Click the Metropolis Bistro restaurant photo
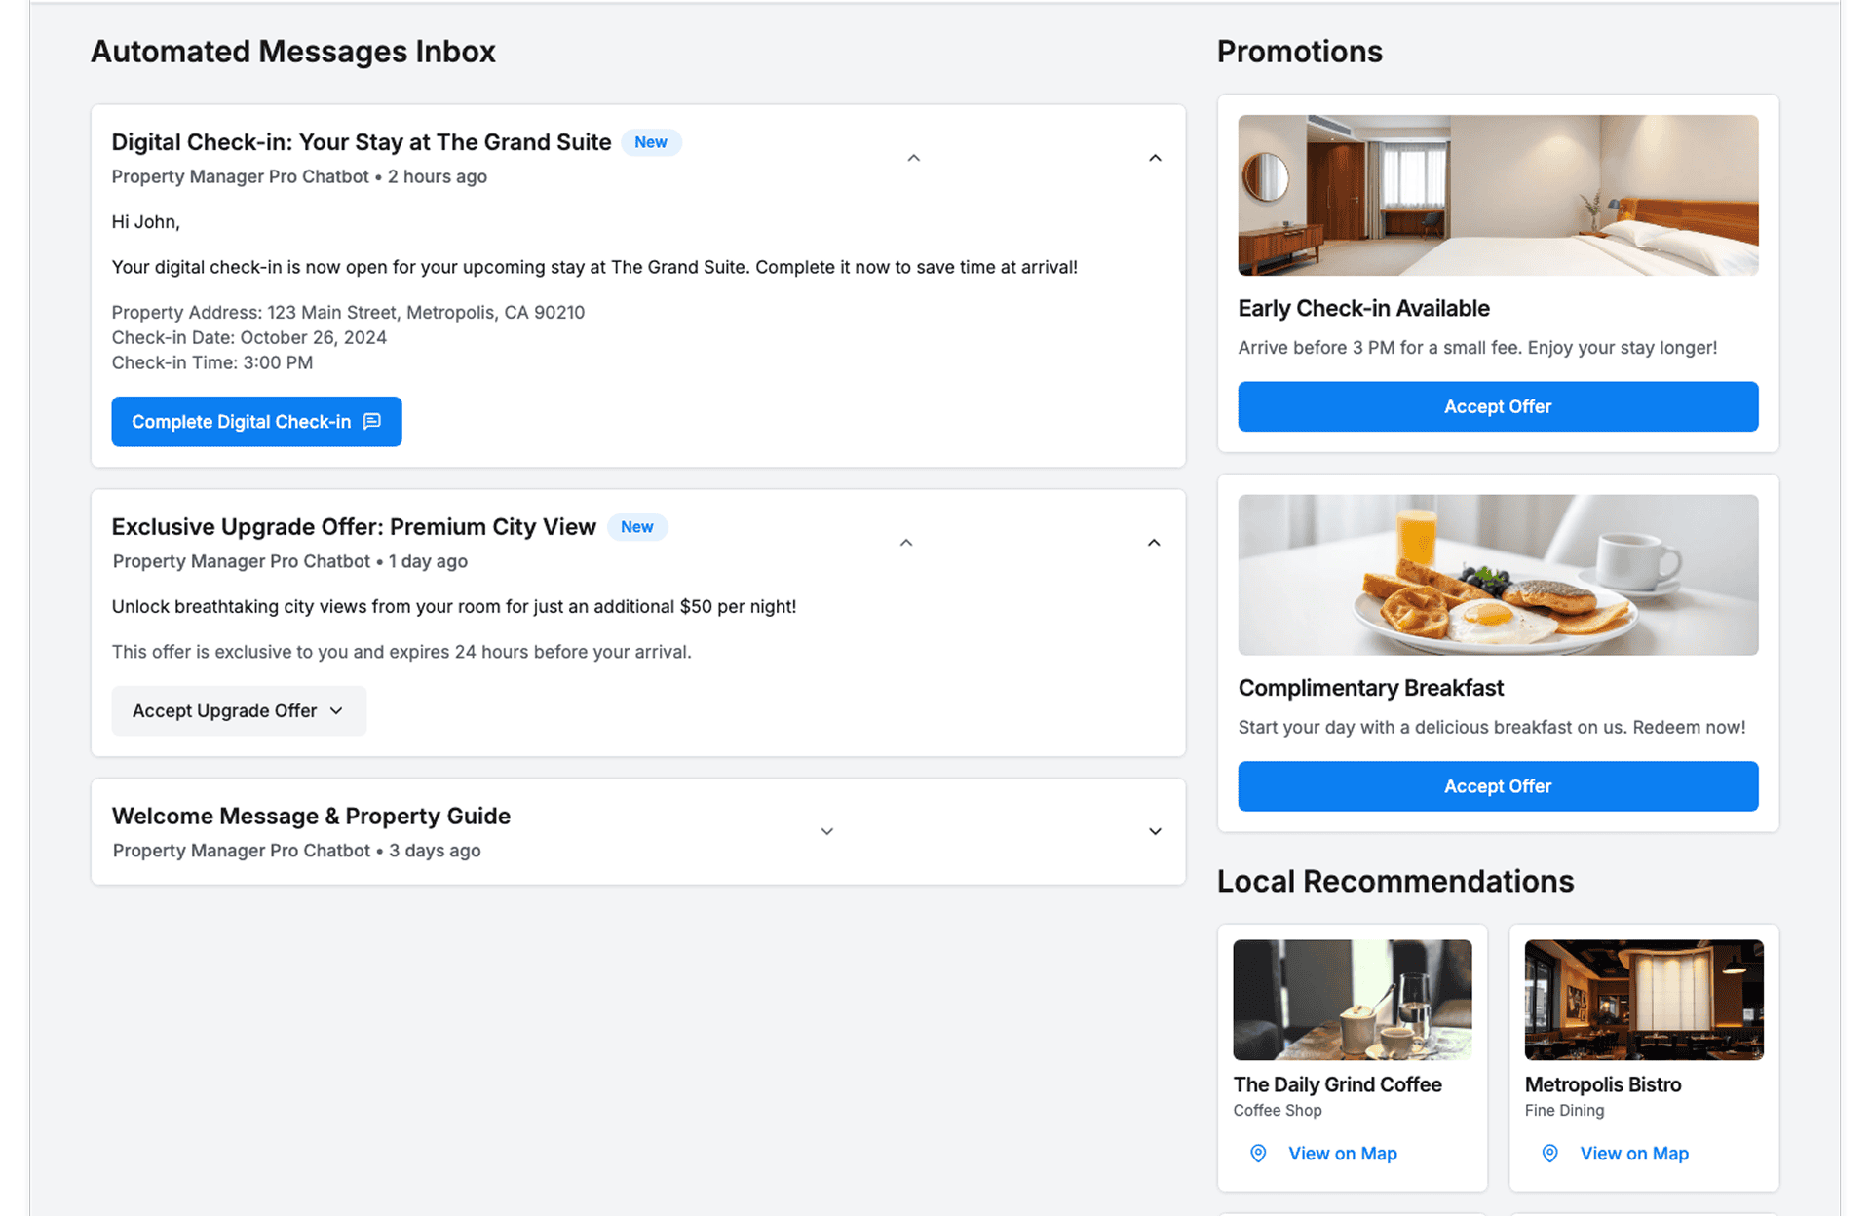1871x1216 pixels. pyautogui.click(x=1643, y=1000)
